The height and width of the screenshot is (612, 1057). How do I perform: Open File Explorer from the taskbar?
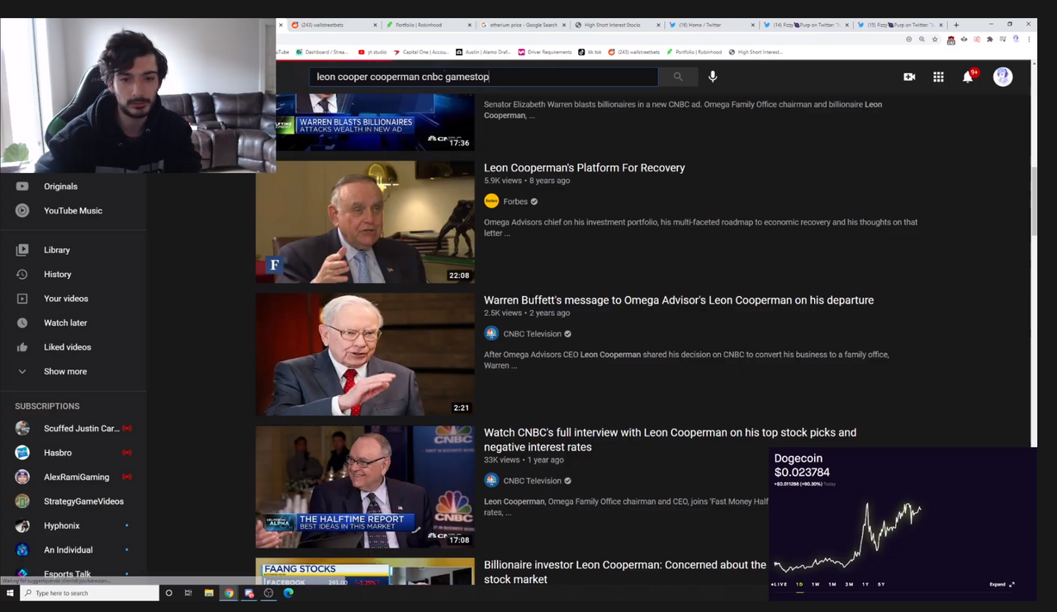point(209,593)
